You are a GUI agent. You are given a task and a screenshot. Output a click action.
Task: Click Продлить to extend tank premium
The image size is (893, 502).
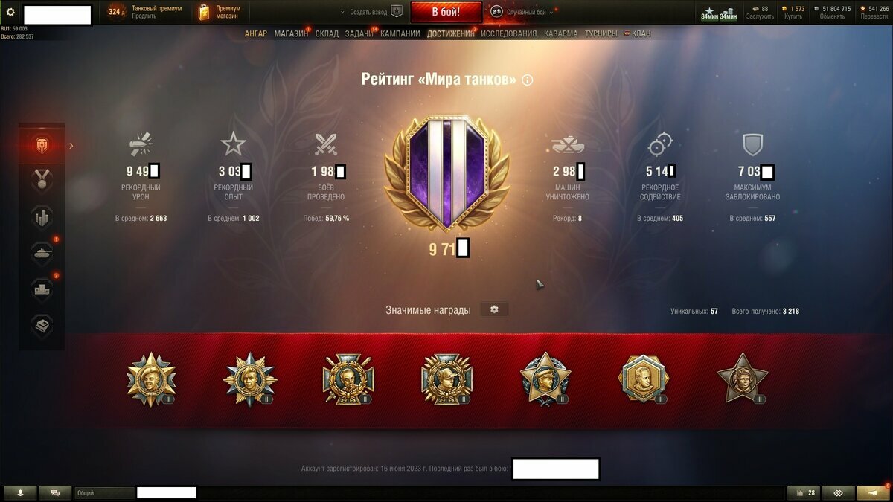pyautogui.click(x=144, y=16)
